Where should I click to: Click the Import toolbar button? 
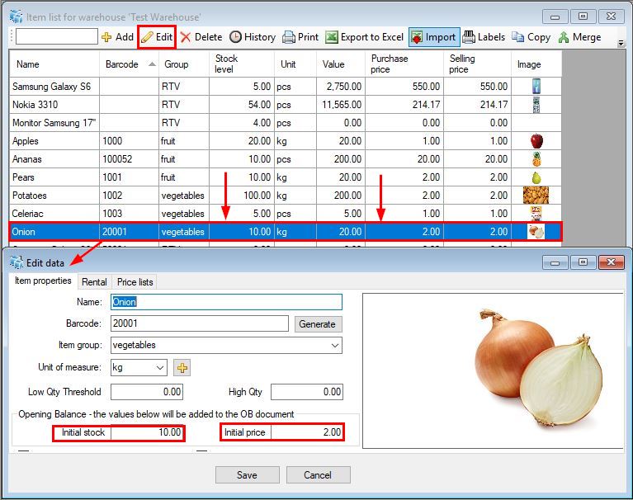[434, 37]
